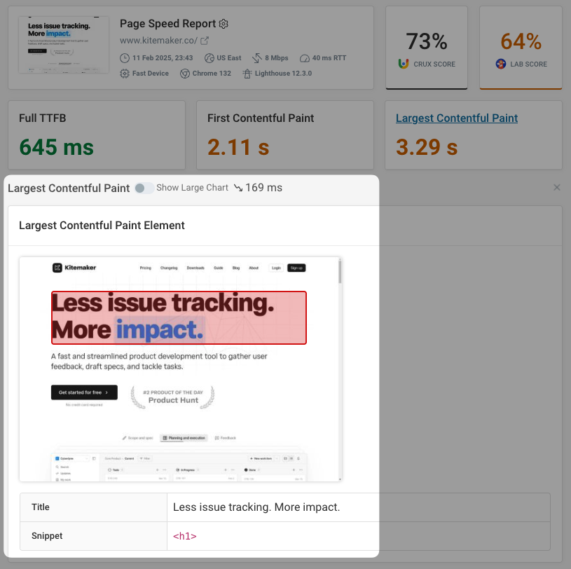Open the external link icon next to kitemaker.co

(204, 41)
